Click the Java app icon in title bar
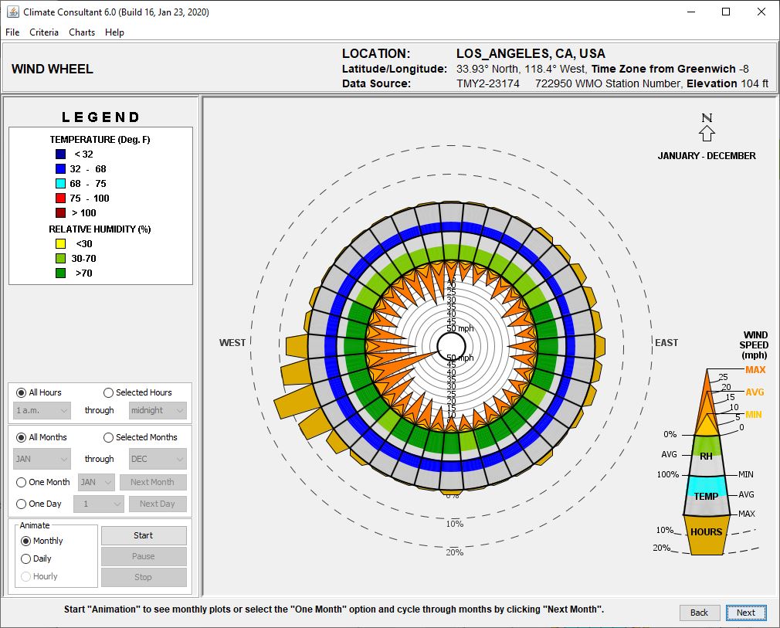The width and height of the screenshot is (780, 628). [12, 12]
